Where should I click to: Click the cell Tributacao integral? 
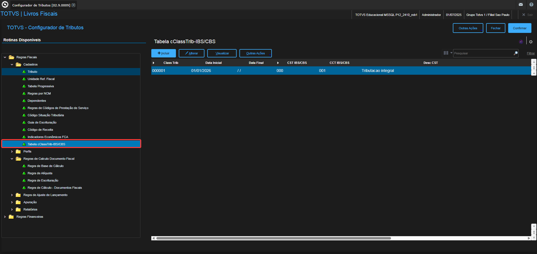(x=378, y=71)
